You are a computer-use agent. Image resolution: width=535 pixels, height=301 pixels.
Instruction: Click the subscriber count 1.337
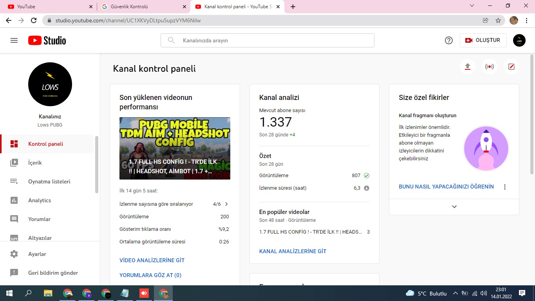point(275,122)
